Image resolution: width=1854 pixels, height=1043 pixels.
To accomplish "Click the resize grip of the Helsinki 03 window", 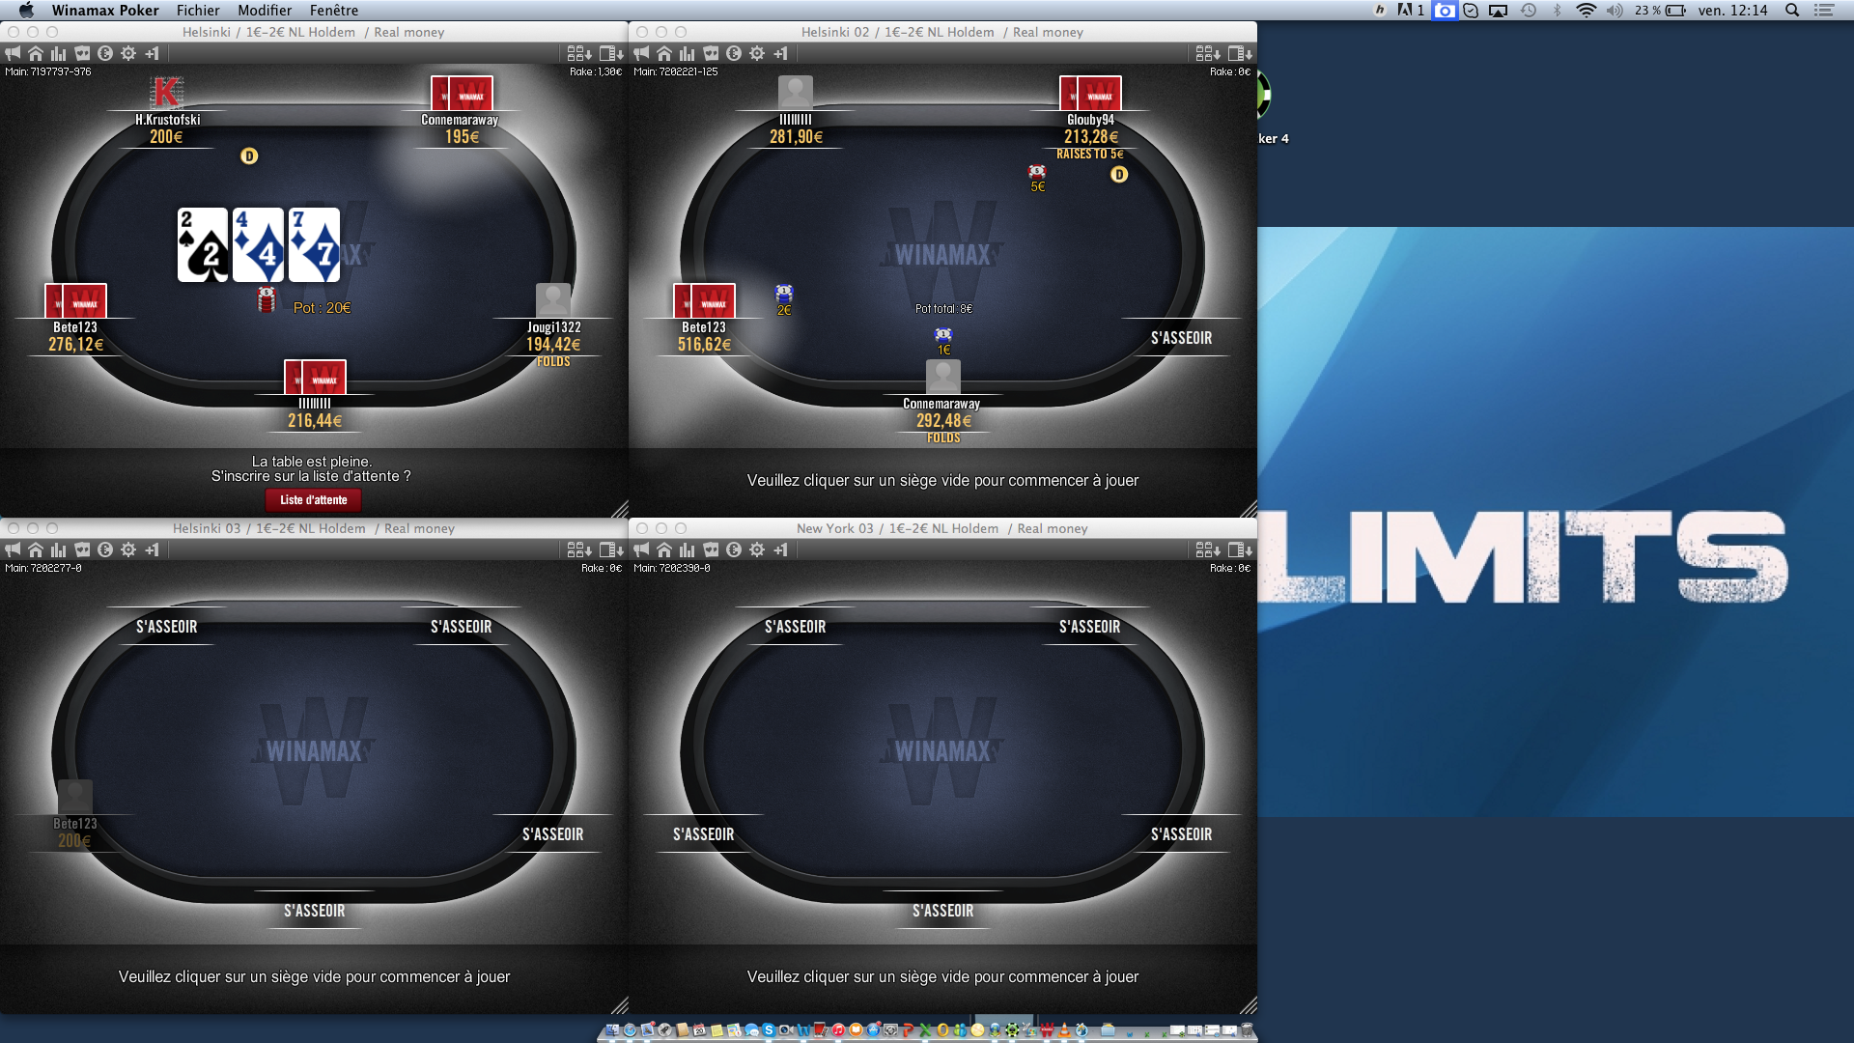I will tap(620, 1005).
